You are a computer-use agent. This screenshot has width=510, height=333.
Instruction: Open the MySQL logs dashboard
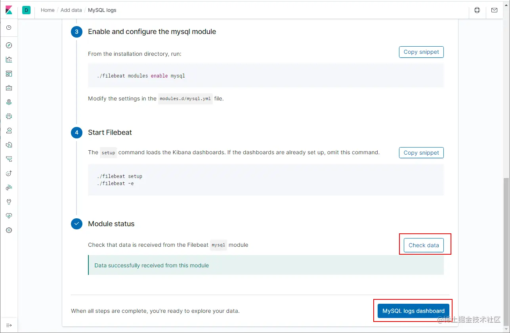tap(413, 311)
